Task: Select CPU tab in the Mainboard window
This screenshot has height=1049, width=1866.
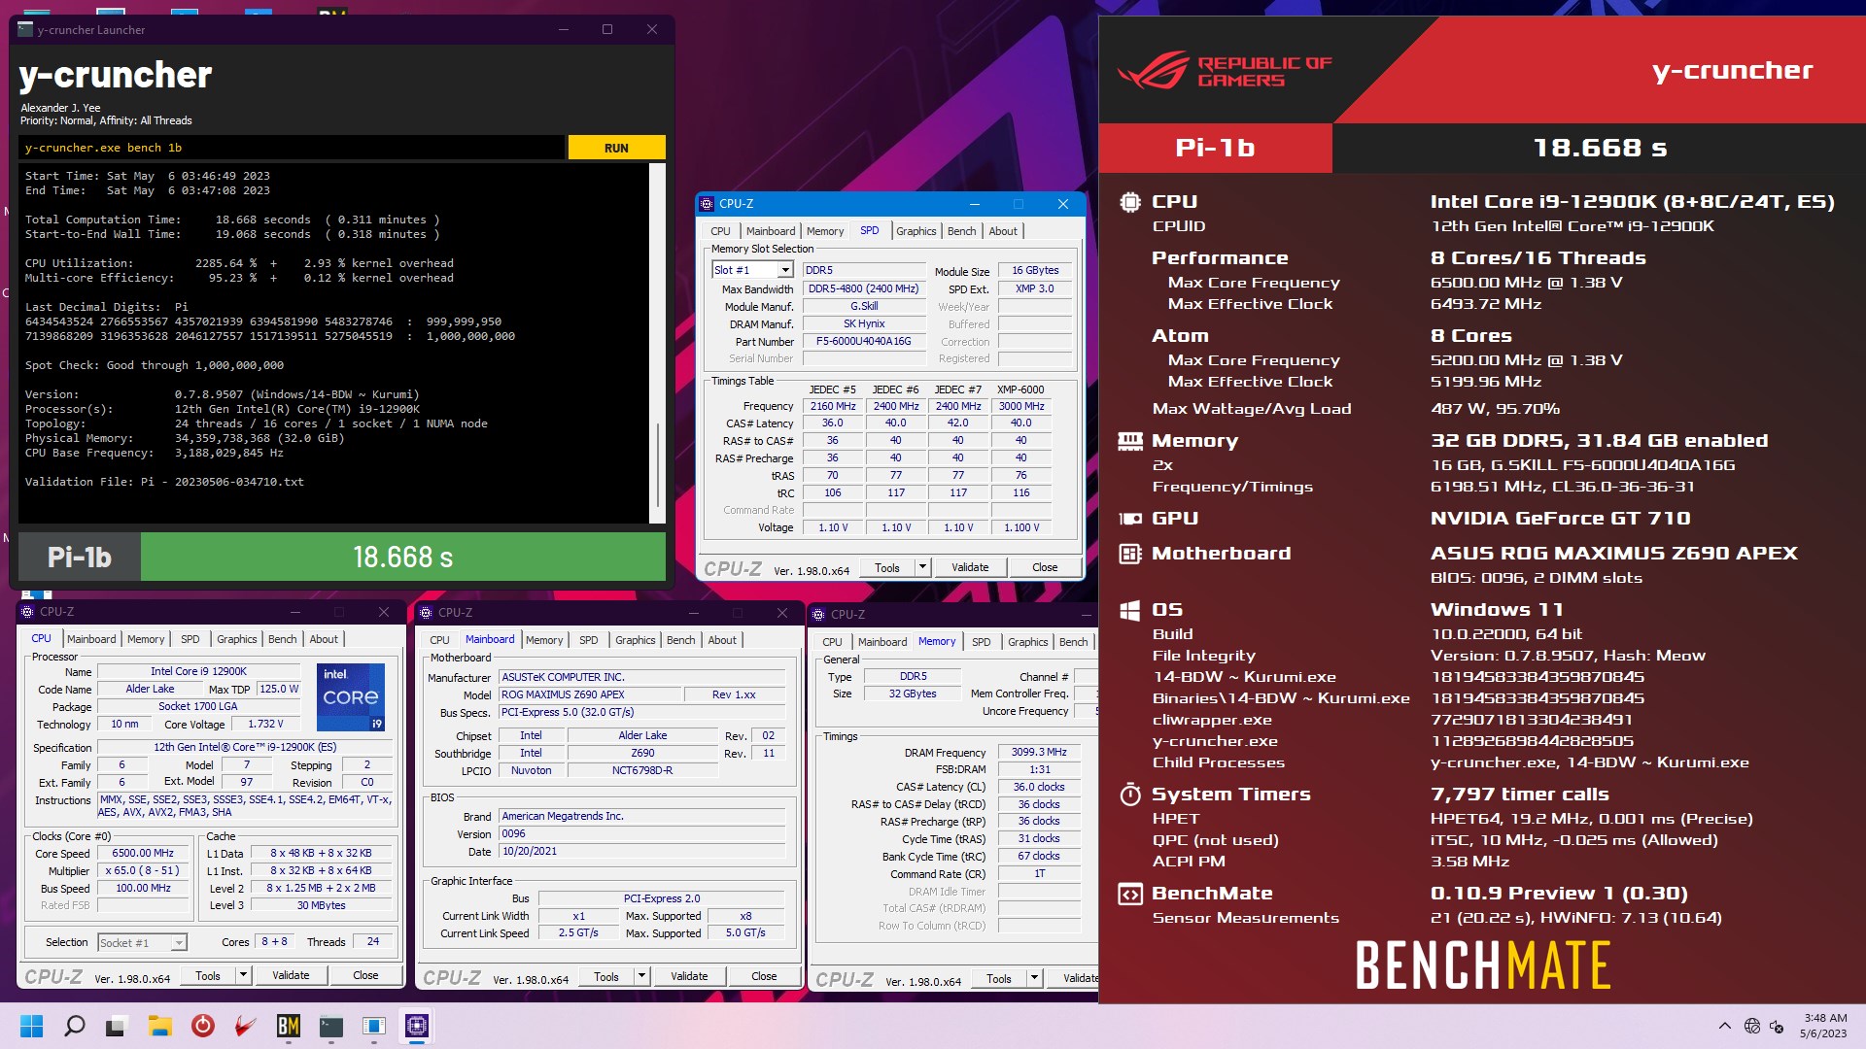Action: [x=439, y=640]
